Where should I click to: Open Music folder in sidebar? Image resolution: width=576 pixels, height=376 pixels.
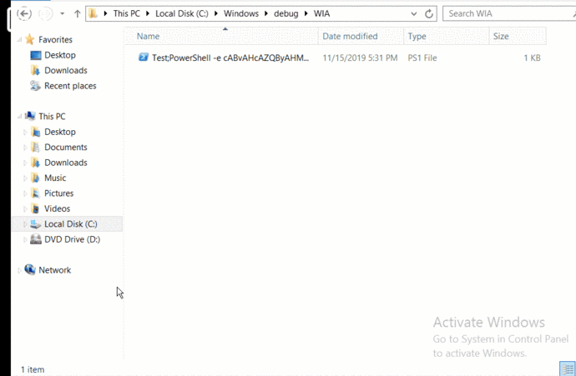[55, 178]
